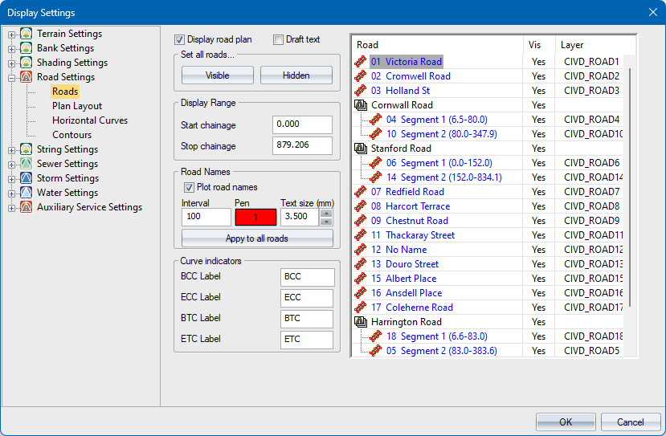Click the road icon beside Victoria Road
This screenshot has width=666, height=436.
(361, 62)
